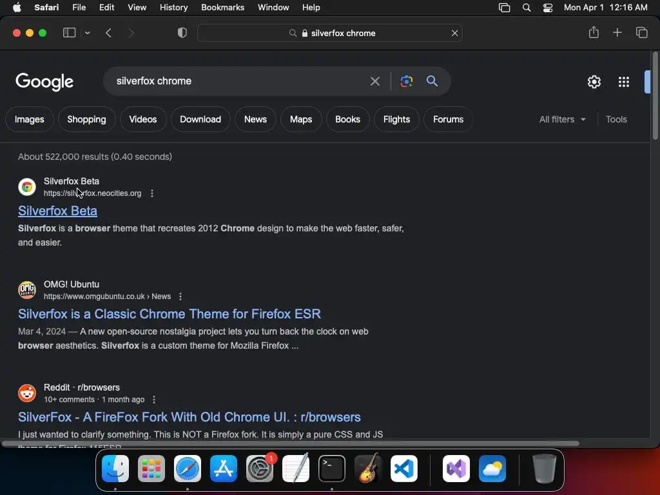Open more options for OMG! Ubuntu result
Image resolution: width=660 pixels, height=495 pixels.
point(180,296)
